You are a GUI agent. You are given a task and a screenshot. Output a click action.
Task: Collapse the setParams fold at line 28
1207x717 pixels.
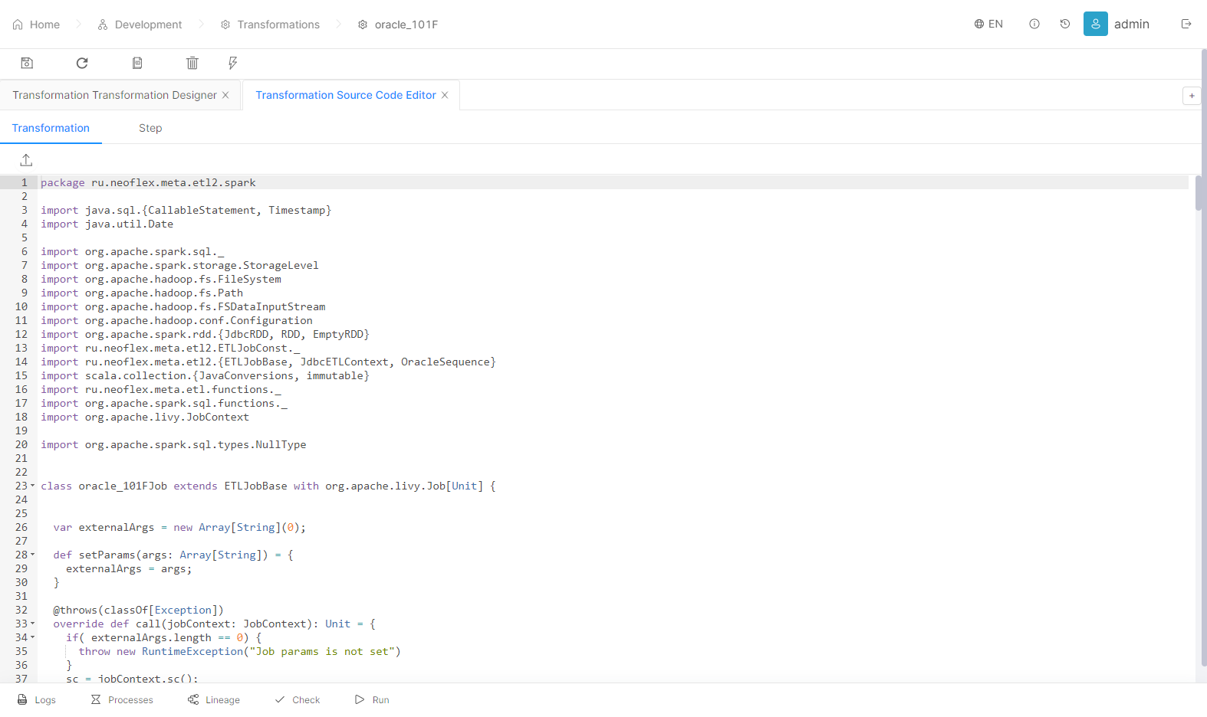pyautogui.click(x=32, y=555)
